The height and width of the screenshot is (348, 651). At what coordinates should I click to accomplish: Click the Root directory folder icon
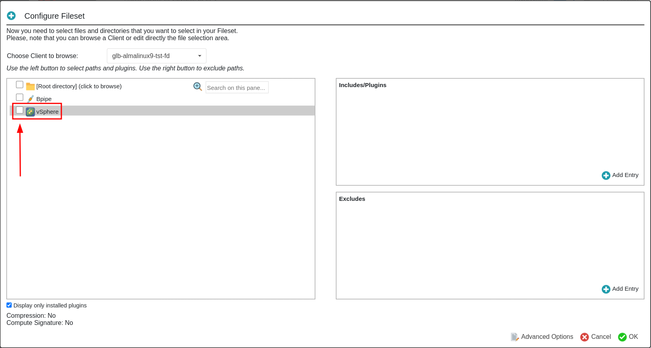click(30, 86)
